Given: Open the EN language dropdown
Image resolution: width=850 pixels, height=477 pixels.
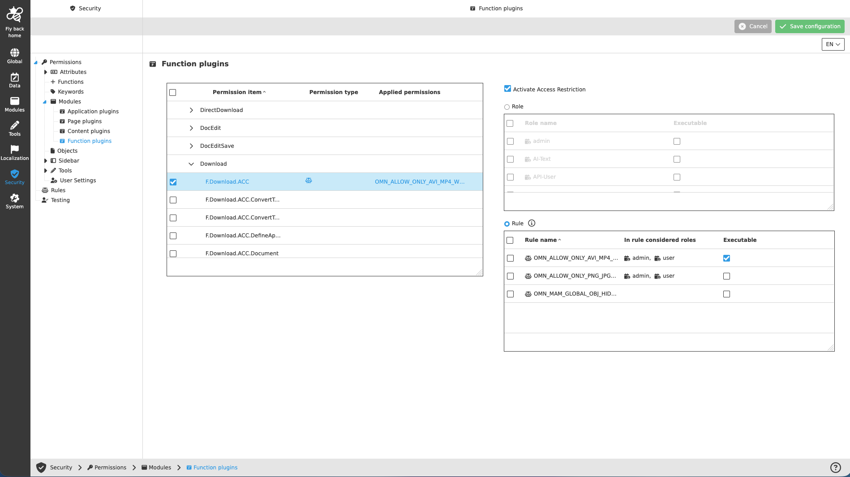Looking at the screenshot, I should (833, 44).
